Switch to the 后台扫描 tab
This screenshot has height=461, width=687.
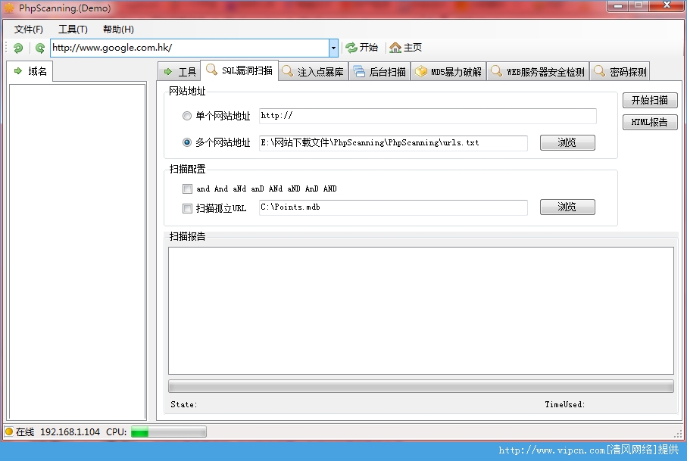380,72
